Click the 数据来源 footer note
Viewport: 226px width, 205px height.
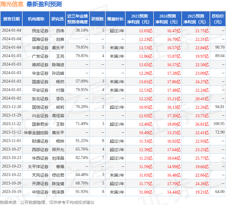(47, 202)
